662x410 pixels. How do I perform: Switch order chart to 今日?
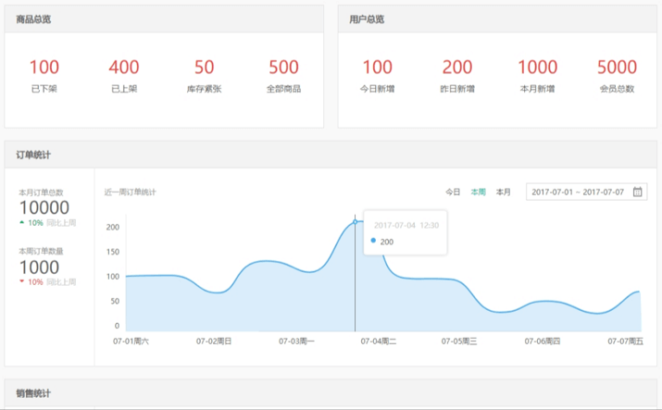pos(453,192)
